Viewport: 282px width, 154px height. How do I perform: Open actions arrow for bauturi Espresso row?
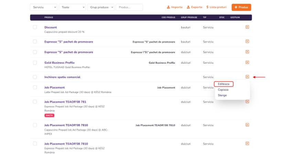[247, 42]
